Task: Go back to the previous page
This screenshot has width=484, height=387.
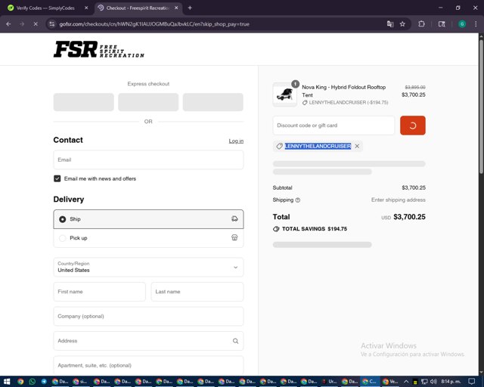Action: (8, 24)
